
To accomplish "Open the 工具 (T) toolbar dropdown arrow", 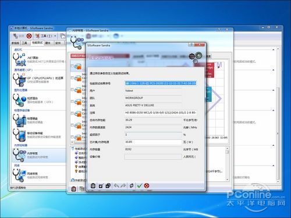I will pos(55,36).
